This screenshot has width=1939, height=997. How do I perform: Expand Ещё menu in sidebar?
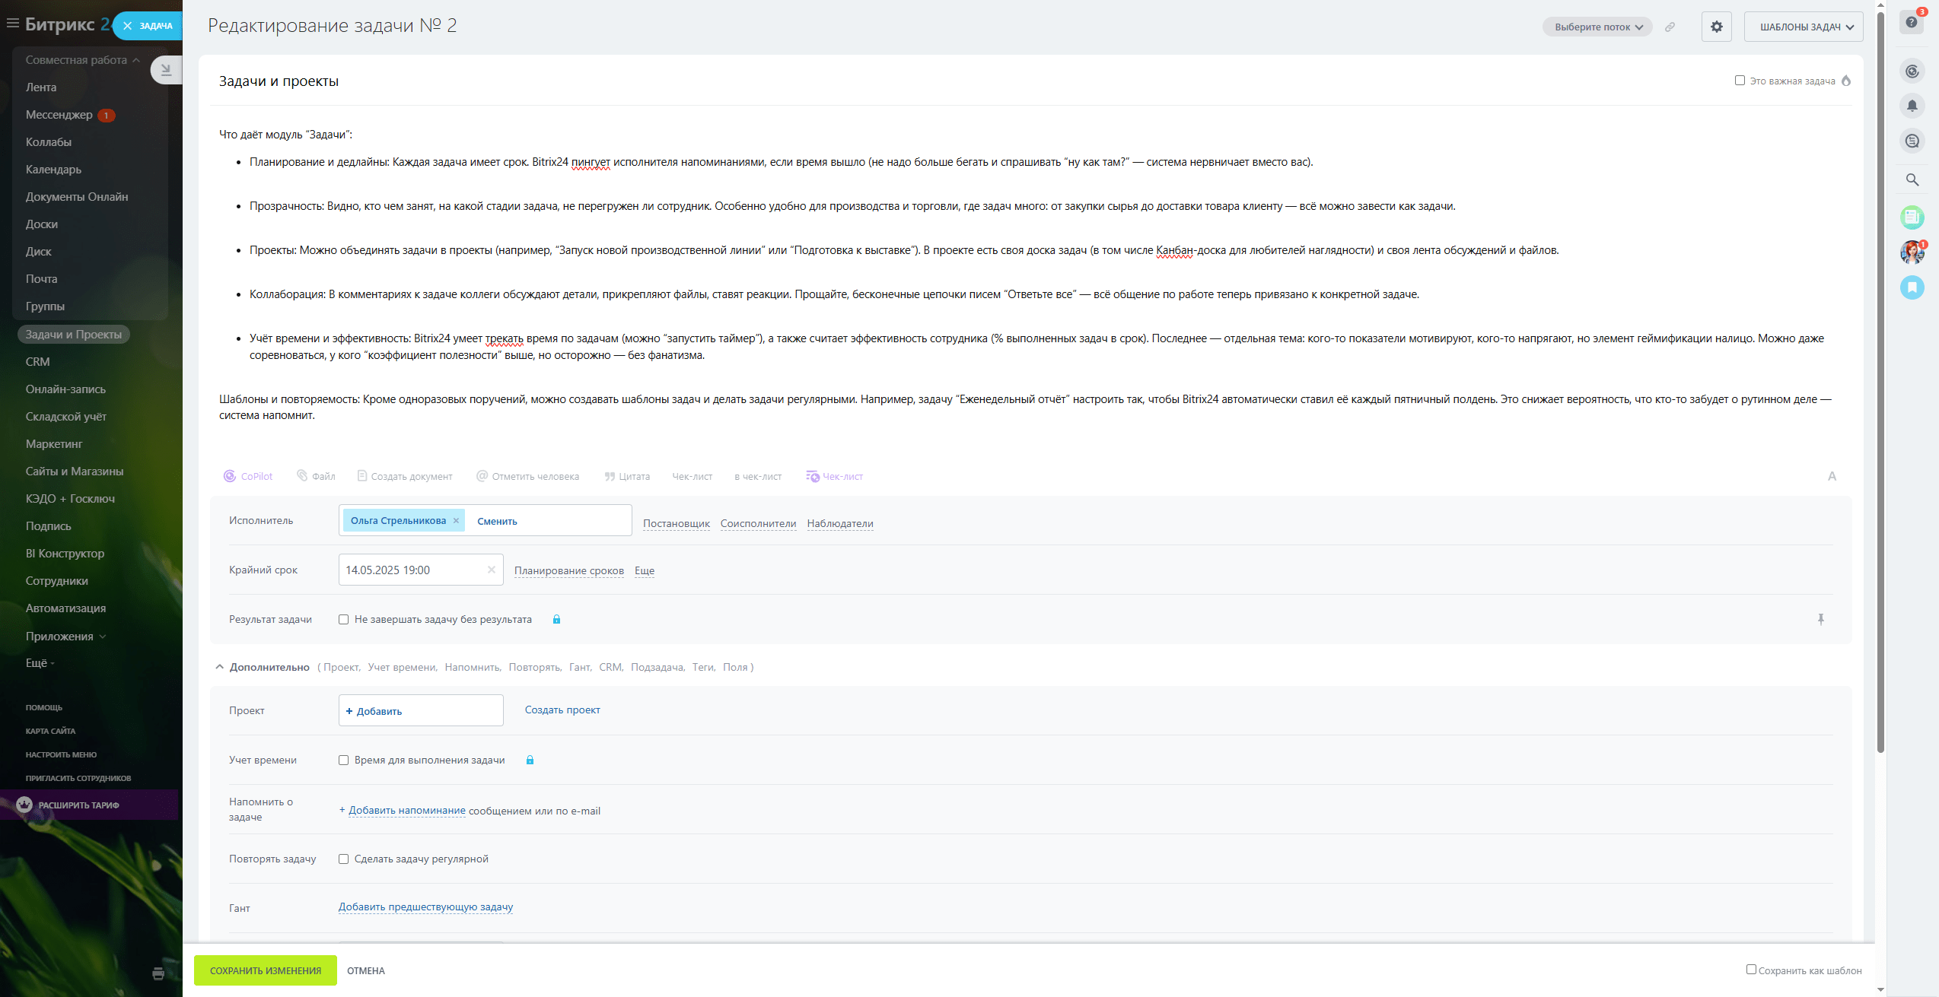pyautogui.click(x=40, y=663)
